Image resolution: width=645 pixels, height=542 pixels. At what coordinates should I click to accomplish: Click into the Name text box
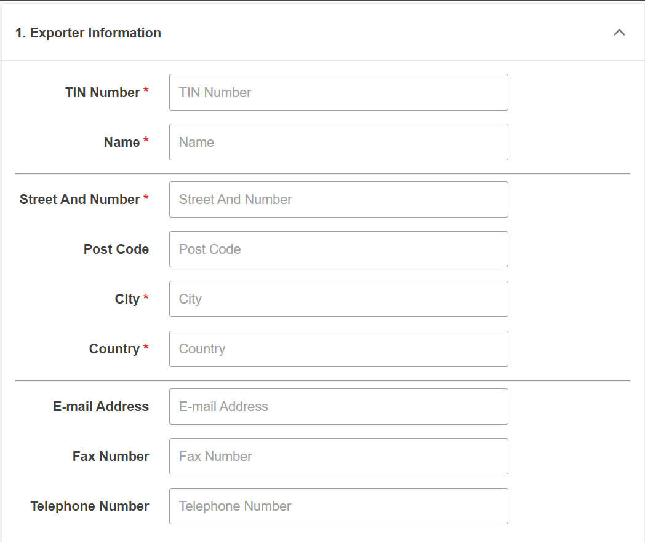pos(339,142)
